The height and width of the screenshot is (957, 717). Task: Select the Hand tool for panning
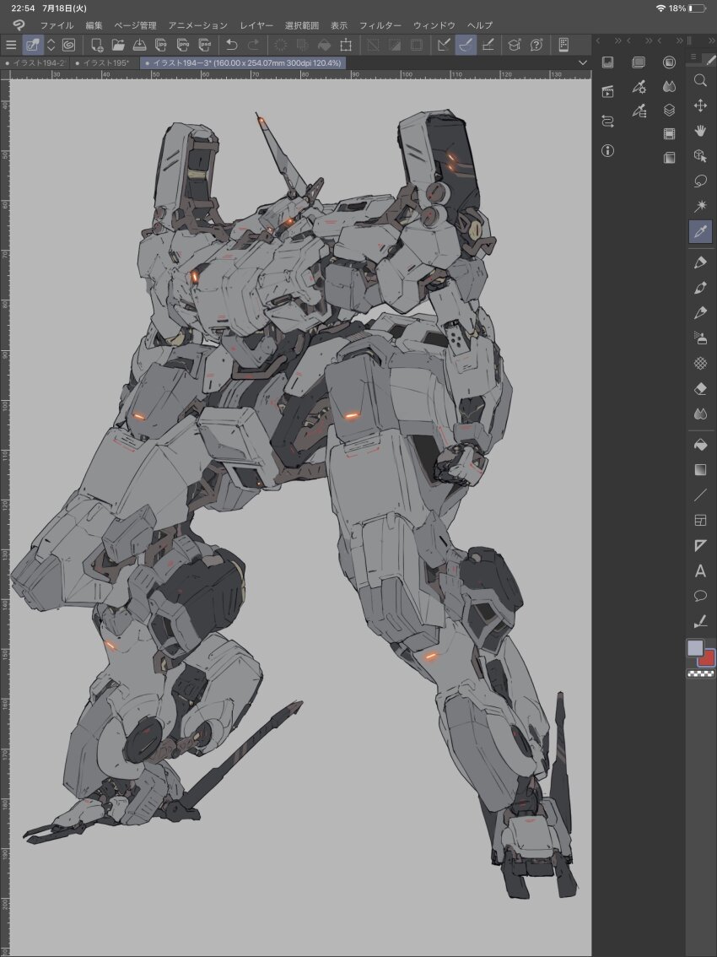701,132
